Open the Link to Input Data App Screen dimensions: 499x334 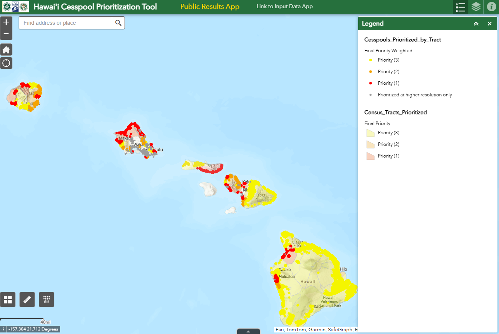pos(284,7)
